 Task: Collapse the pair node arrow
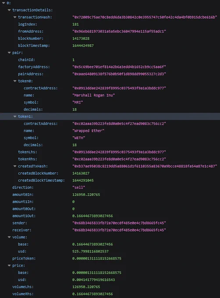point(9,53)
